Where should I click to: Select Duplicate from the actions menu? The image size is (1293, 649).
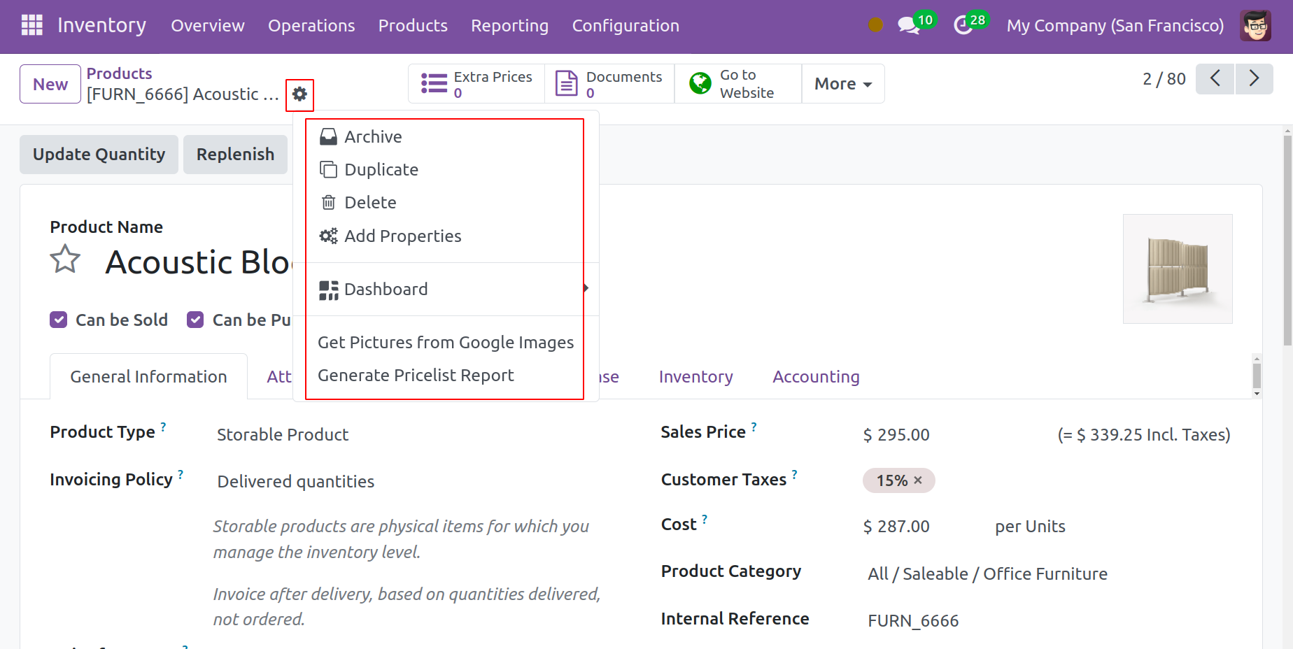point(381,170)
